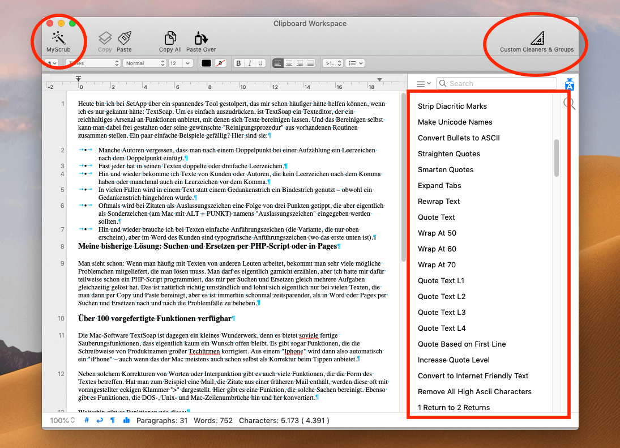Toggle the statistics bar chart icon
This screenshot has width=620, height=448.
tap(126, 420)
